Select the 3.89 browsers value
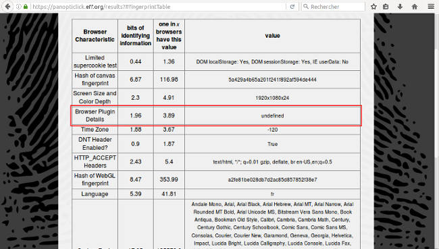Viewport: 439px width, 249px height. click(x=169, y=115)
